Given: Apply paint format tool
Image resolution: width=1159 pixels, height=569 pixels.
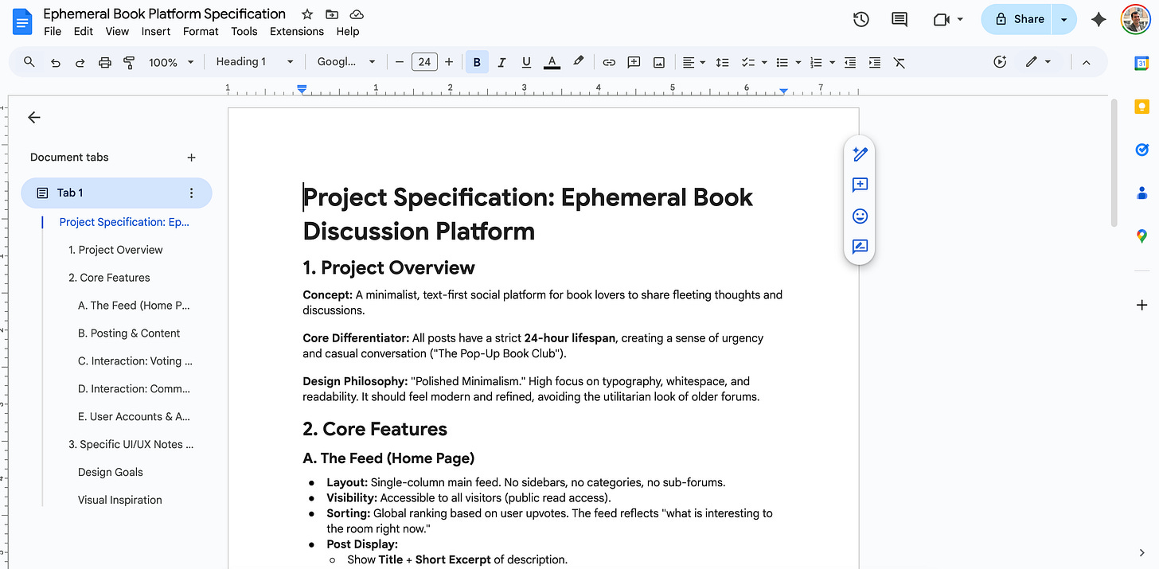Looking at the screenshot, I should tap(128, 61).
